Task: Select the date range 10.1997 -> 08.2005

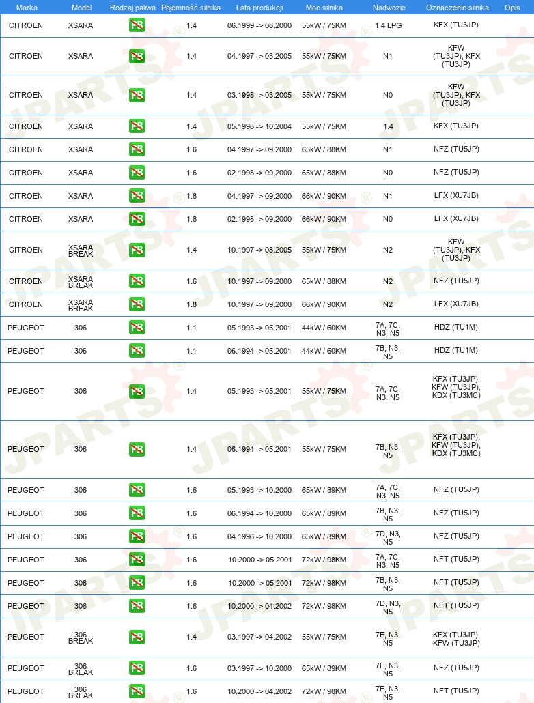Action: [259, 250]
